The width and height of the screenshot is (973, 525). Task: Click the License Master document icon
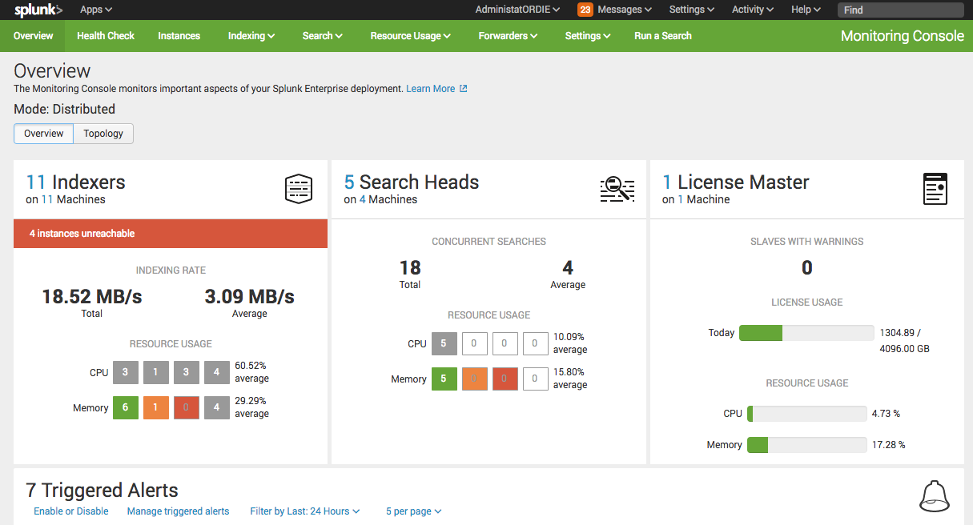(x=935, y=189)
